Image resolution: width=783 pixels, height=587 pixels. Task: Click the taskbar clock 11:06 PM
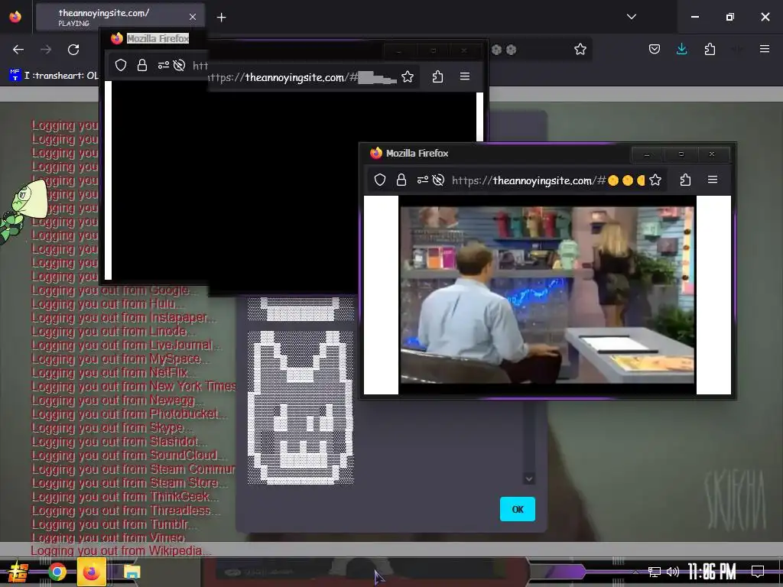point(712,572)
